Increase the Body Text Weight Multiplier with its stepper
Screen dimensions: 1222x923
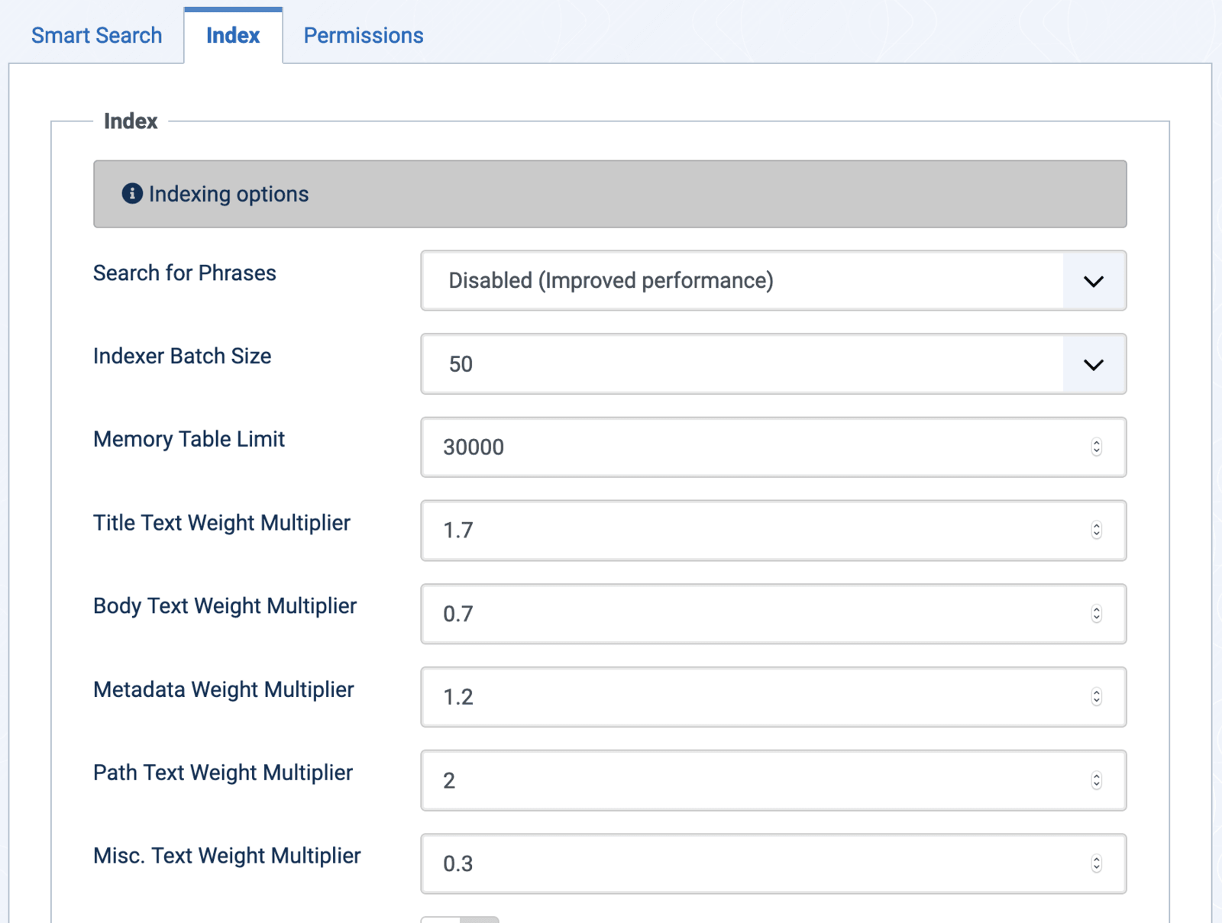(1097, 610)
